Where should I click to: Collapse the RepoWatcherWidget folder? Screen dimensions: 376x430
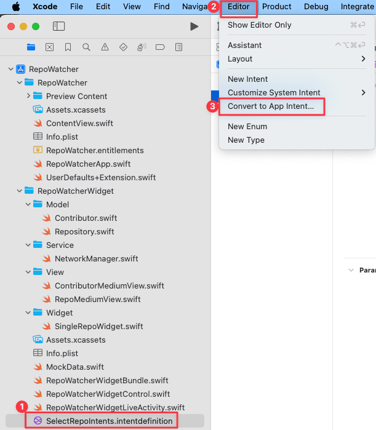[20, 191]
